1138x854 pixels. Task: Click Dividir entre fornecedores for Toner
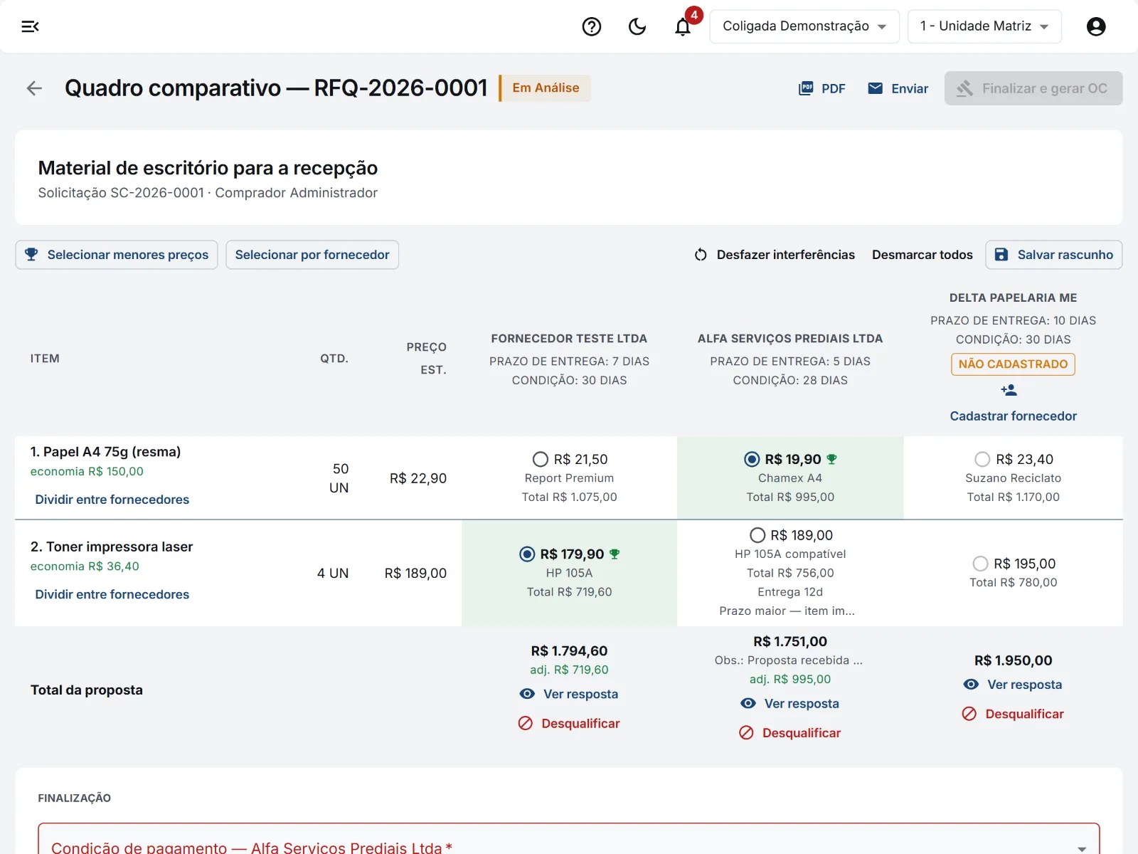coord(112,594)
